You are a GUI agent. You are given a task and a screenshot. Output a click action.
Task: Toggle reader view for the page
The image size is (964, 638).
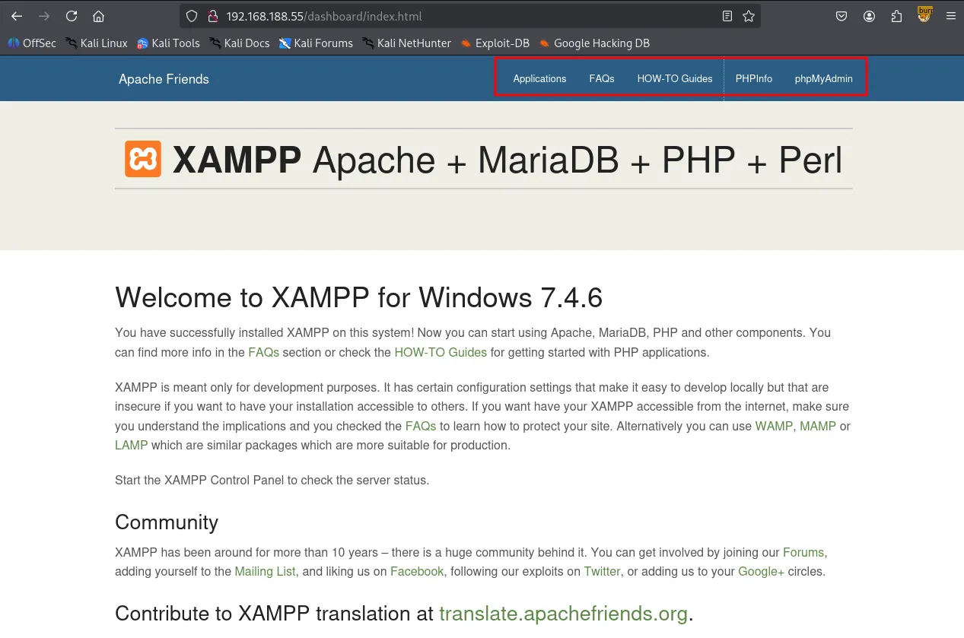point(727,15)
